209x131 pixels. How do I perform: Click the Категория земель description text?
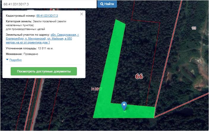[x=36, y=25]
